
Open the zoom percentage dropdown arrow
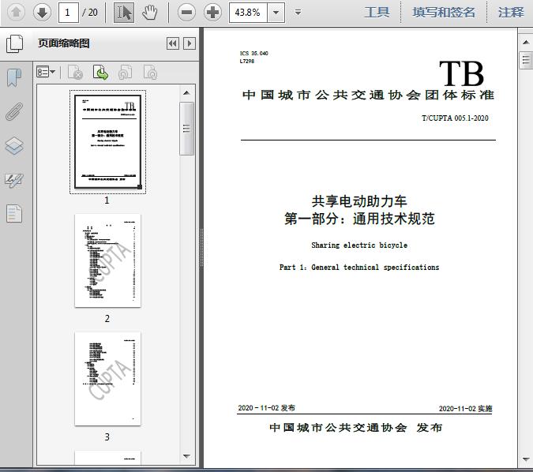pos(276,13)
